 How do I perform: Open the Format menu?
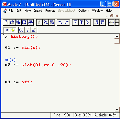click(50, 11)
